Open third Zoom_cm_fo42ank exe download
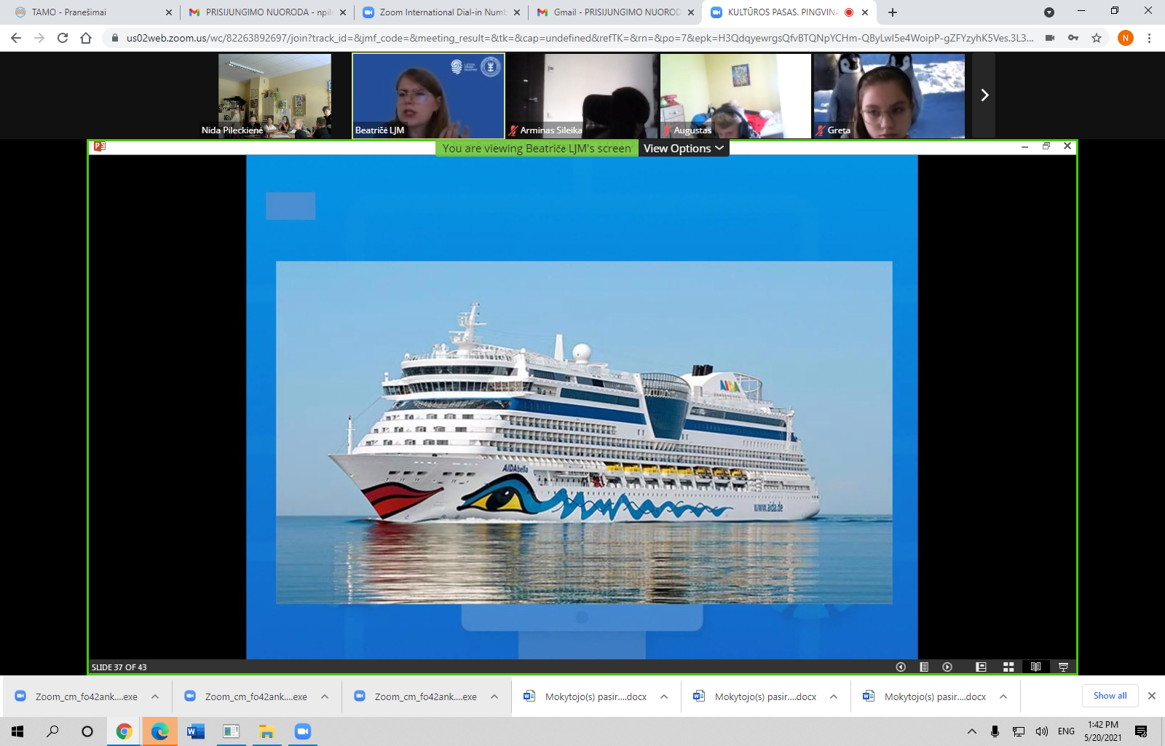Image resolution: width=1165 pixels, height=746 pixels. click(x=416, y=696)
